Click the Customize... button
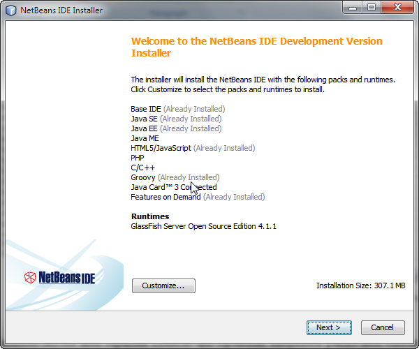419x349 pixels. coord(163,285)
